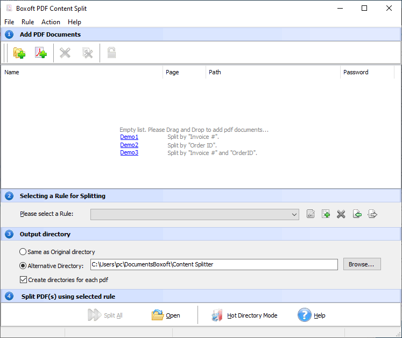Expand the Please select a Rule dropdown
This screenshot has height=338, width=402.
click(x=294, y=214)
